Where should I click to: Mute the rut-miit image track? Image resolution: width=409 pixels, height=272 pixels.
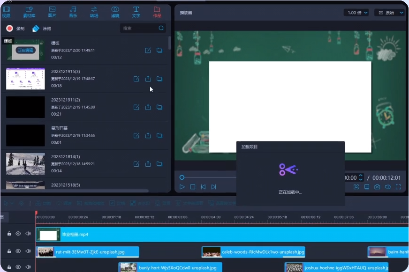click(x=28, y=251)
